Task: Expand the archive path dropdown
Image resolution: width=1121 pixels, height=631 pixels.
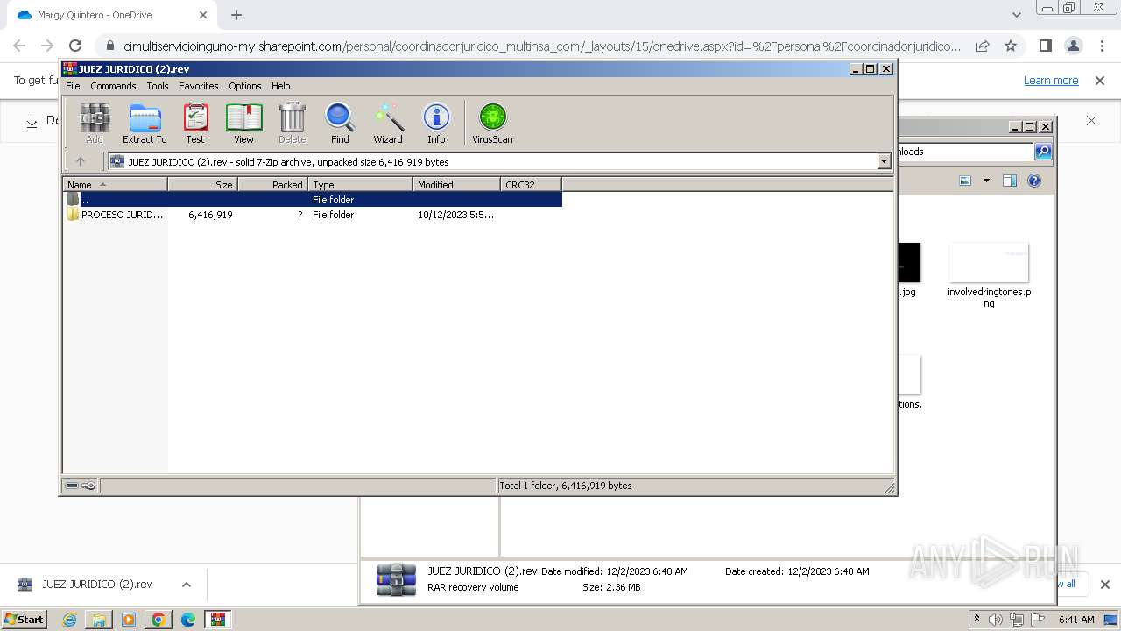Action: point(884,161)
